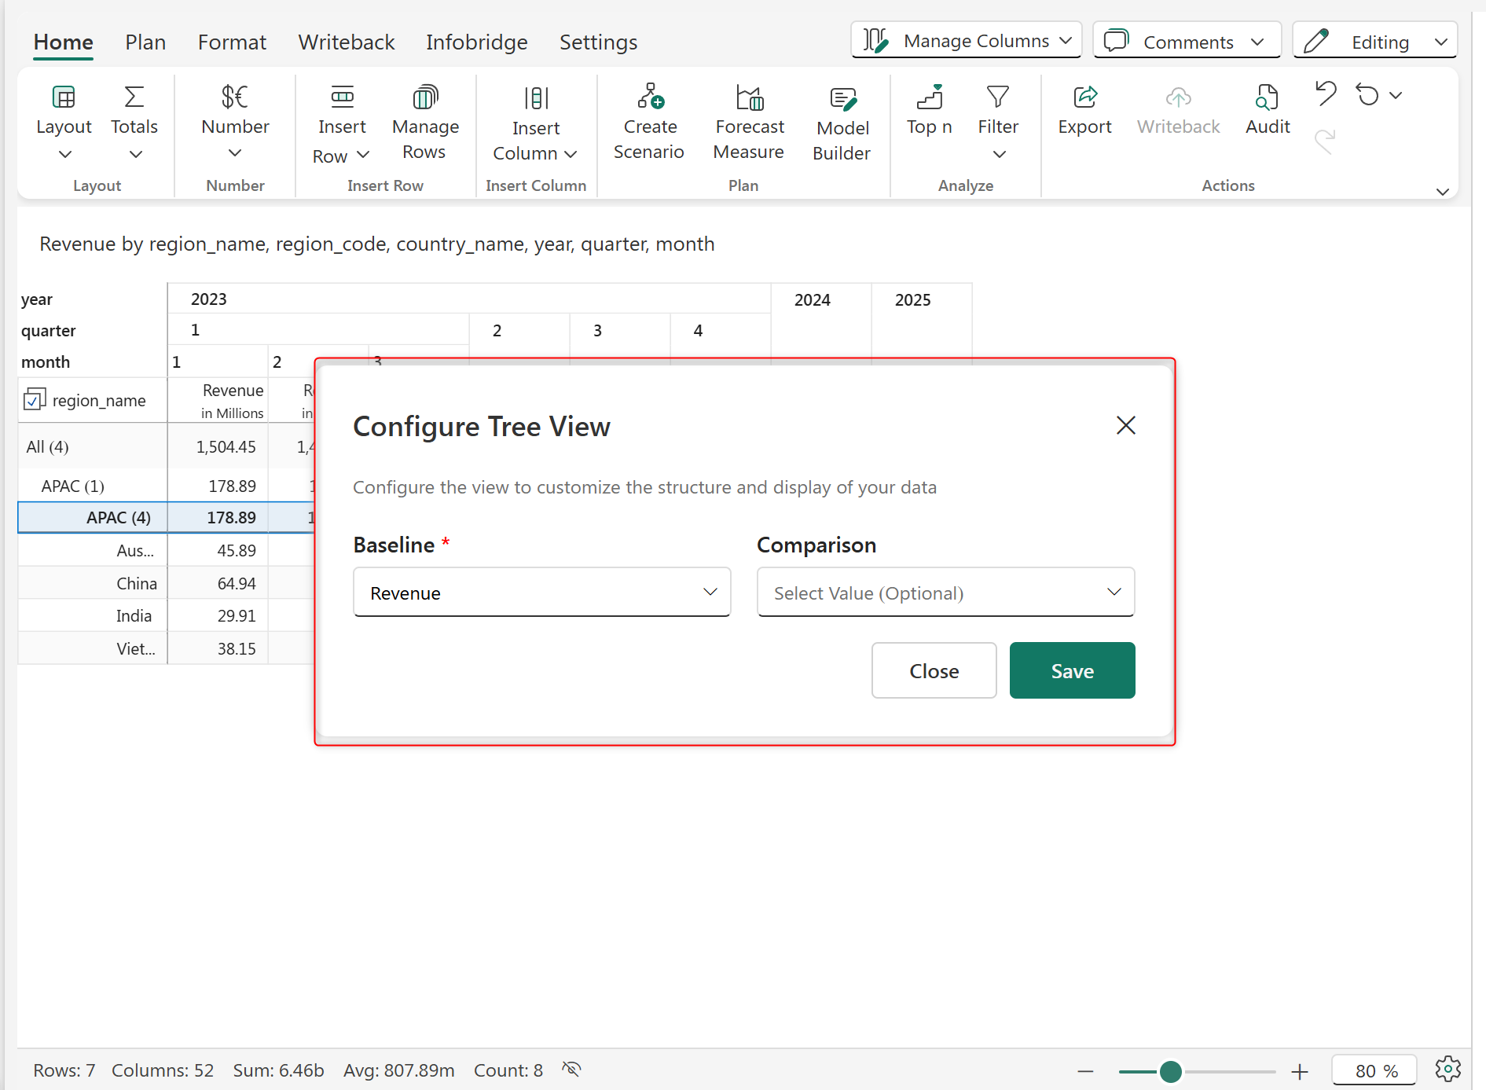1486x1090 pixels.
Task: Click the zoom slider handle
Action: 1170,1071
